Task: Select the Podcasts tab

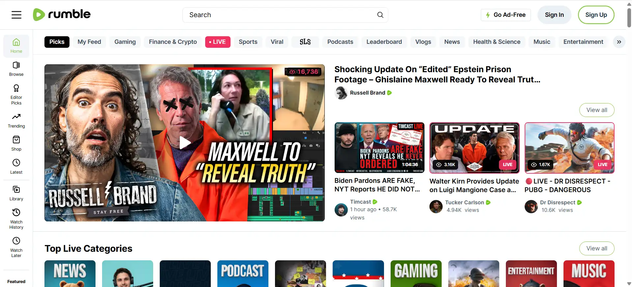Action: [340, 42]
